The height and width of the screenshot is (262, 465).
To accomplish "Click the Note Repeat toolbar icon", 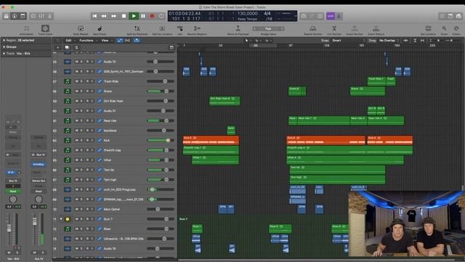I will point(81,28).
